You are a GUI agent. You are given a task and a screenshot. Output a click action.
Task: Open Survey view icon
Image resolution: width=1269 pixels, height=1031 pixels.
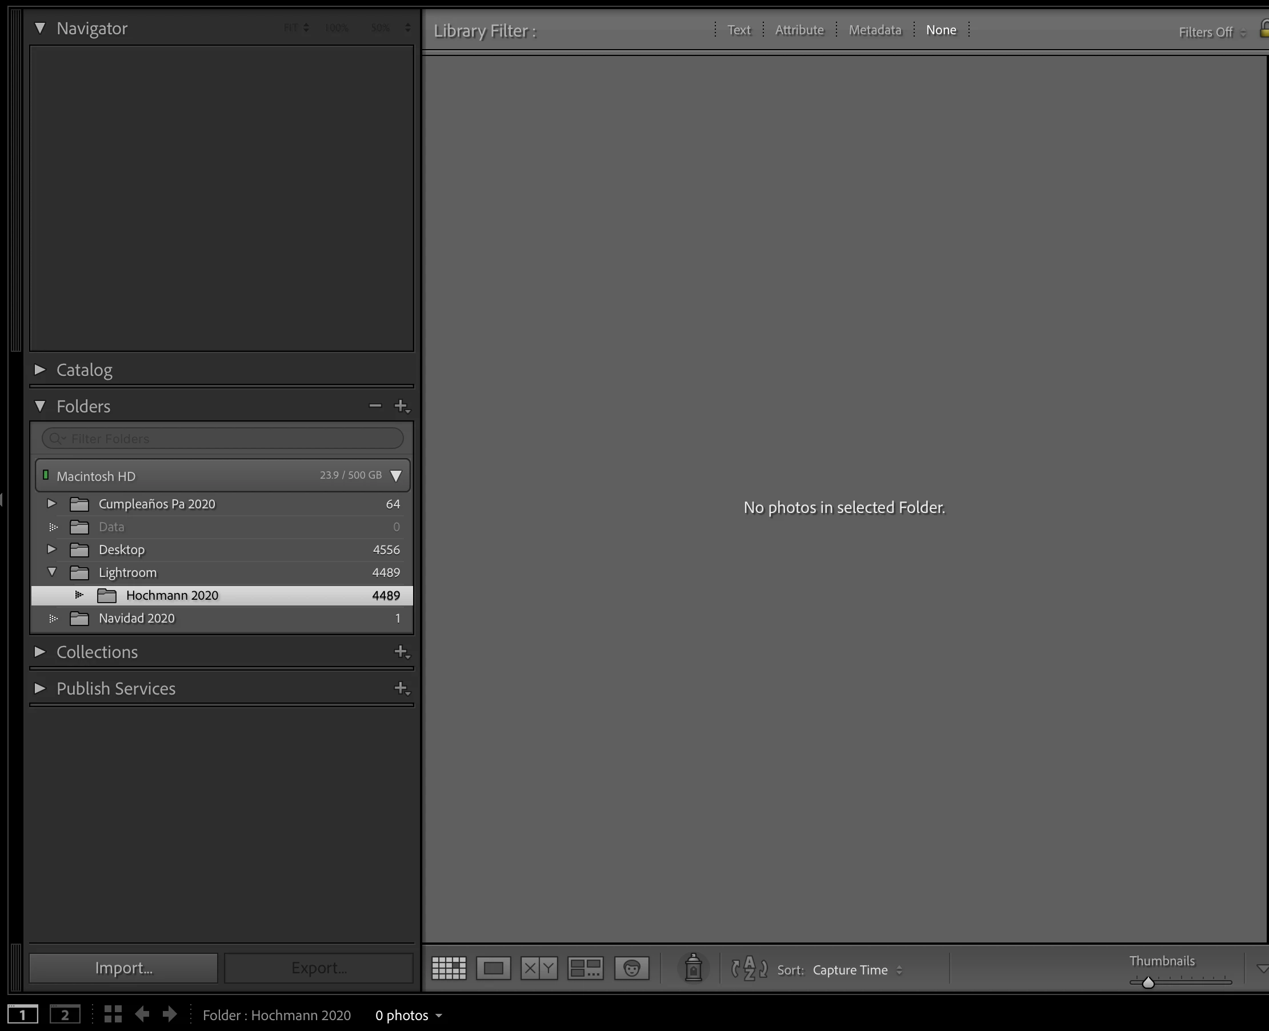pyautogui.click(x=585, y=968)
